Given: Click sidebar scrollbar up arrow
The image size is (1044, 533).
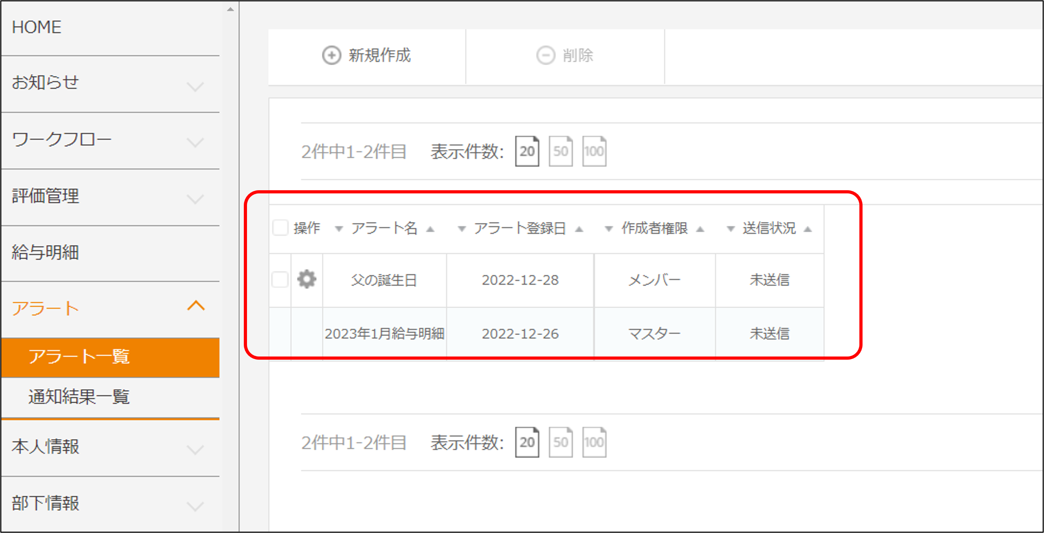Looking at the screenshot, I should pyautogui.click(x=230, y=9).
